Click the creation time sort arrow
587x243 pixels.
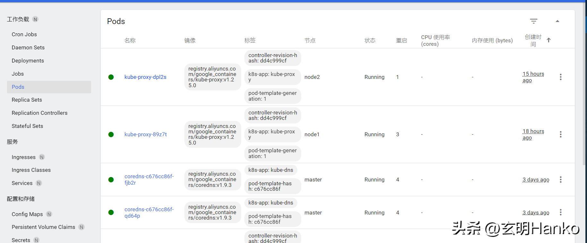coord(549,40)
